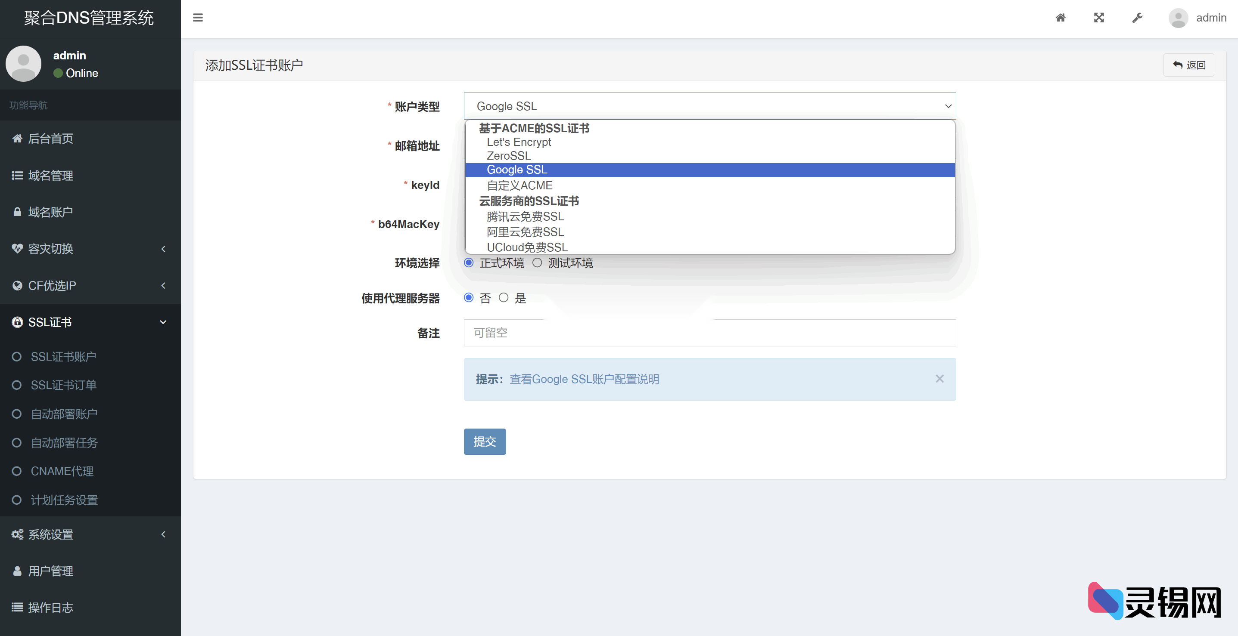Submit the form with the 提交 button
Image resolution: width=1238 pixels, height=636 pixels.
click(485, 441)
